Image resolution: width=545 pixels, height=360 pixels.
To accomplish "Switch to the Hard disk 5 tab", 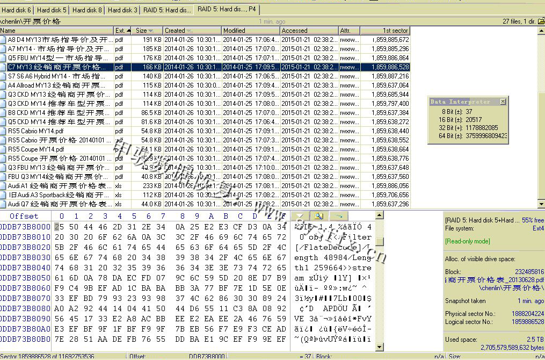I will [x=52, y=10].
